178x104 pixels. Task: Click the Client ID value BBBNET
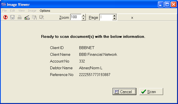click(x=87, y=48)
